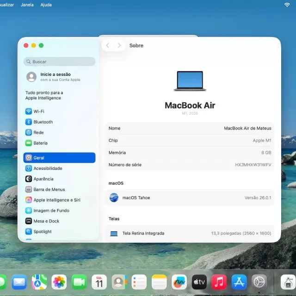Click the Wi-Fi status icon in menu bar

pos(287,5)
